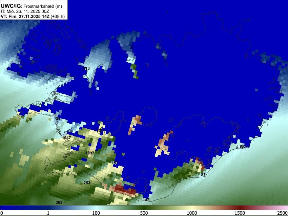Viewport: 288px width, 216px height.
Task: Click the dark red color above the 1500 tick
Action: 240,208
